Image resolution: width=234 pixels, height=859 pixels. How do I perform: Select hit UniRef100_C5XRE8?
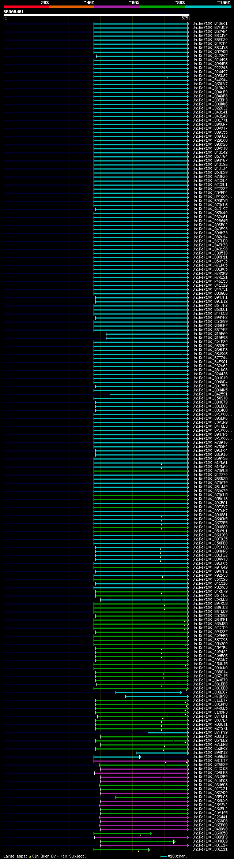pyautogui.click(x=210, y=543)
